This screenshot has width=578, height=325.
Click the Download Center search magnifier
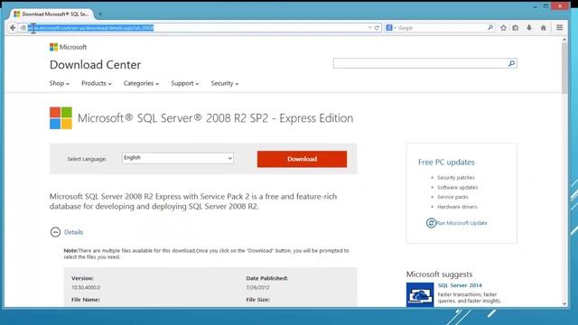click(511, 63)
